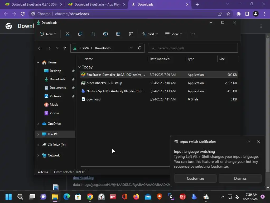Viewport: 270px width, 203px height.
Task: Select processhacker-2.39-setup file
Action: pos(159,83)
